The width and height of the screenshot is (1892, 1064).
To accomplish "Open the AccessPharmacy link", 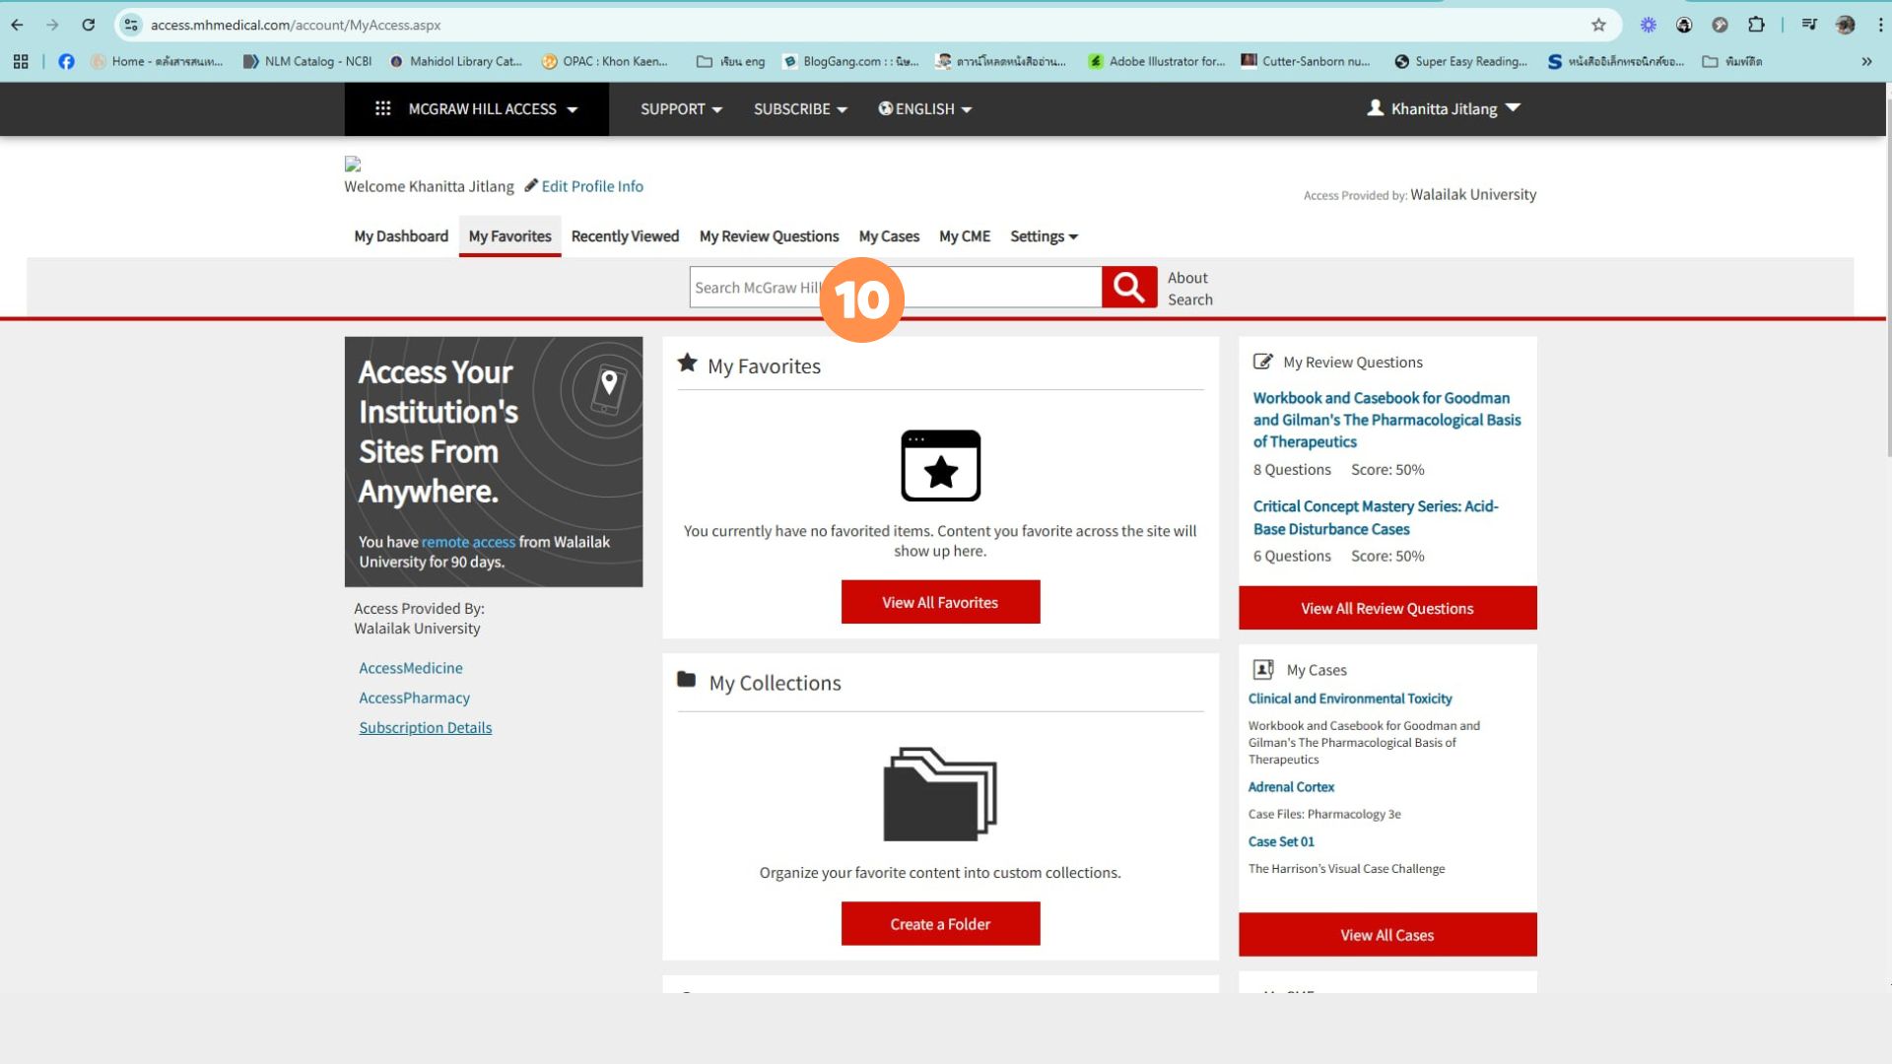I will pyautogui.click(x=414, y=698).
